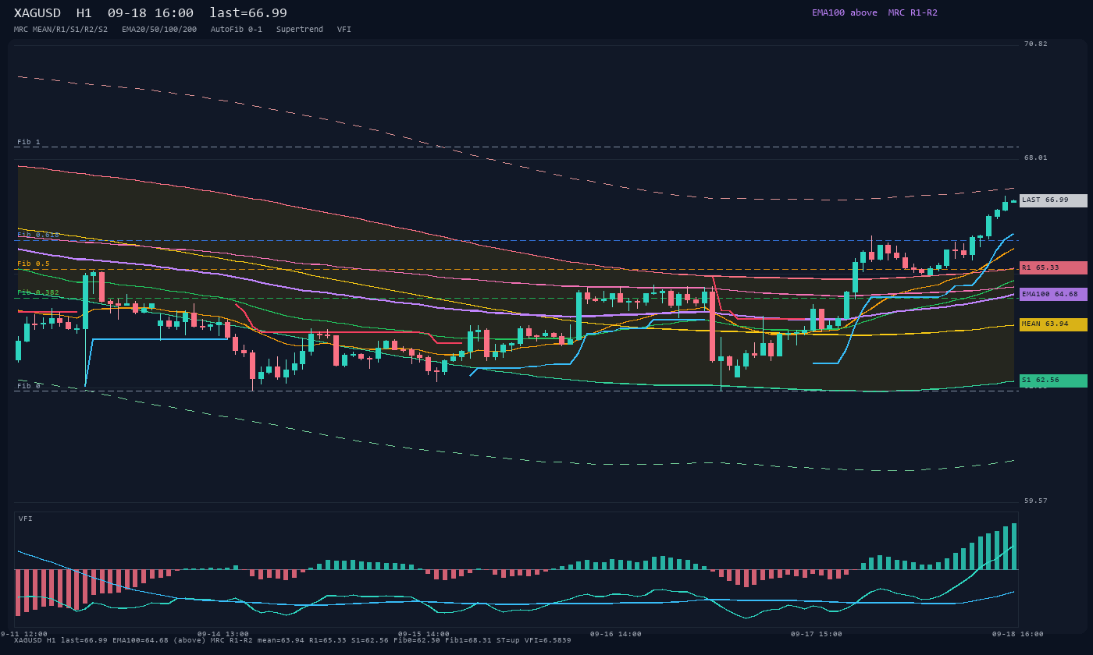
Task: Select the VFI entry in the top legend
Action: [344, 30]
